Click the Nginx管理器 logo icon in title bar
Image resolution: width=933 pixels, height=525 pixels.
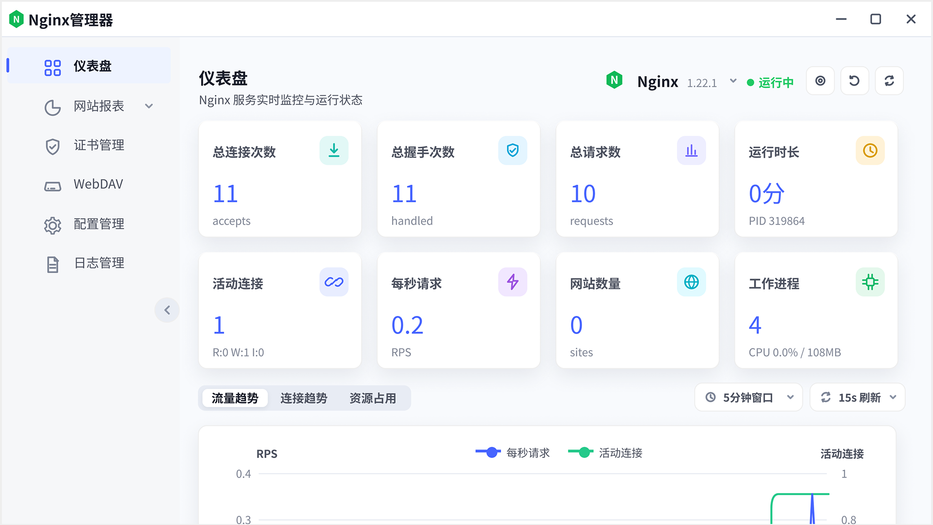click(x=16, y=19)
